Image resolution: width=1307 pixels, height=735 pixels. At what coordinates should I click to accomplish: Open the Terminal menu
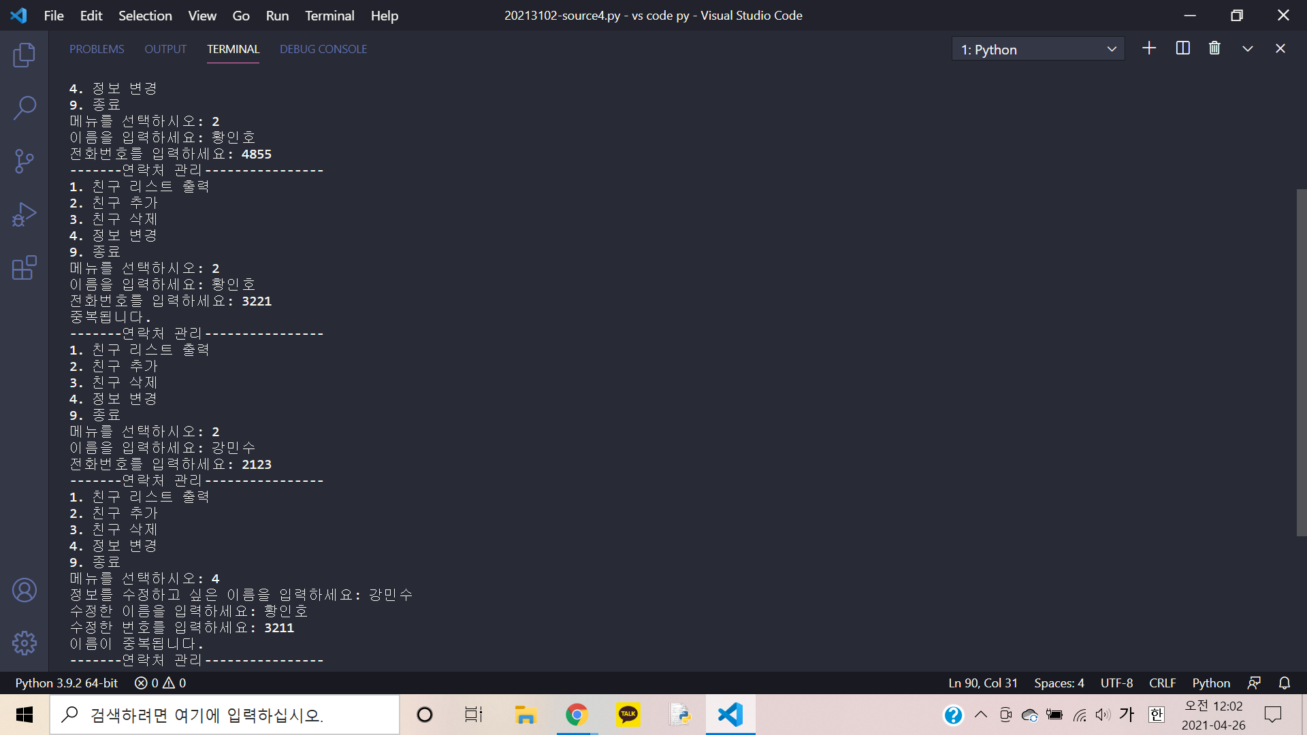(x=329, y=15)
